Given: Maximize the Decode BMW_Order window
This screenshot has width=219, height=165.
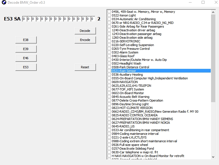Looking at the screenshot, I should coord(203,2).
